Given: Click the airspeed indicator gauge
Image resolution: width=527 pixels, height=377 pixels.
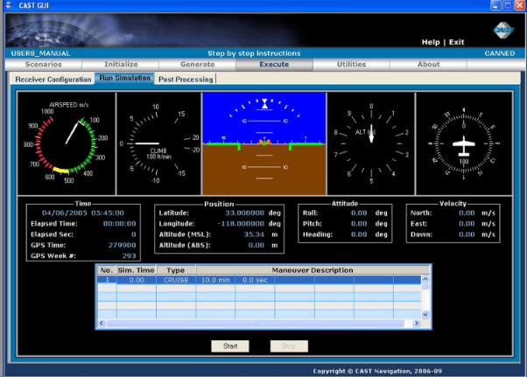Looking at the screenshot, I should [67, 143].
